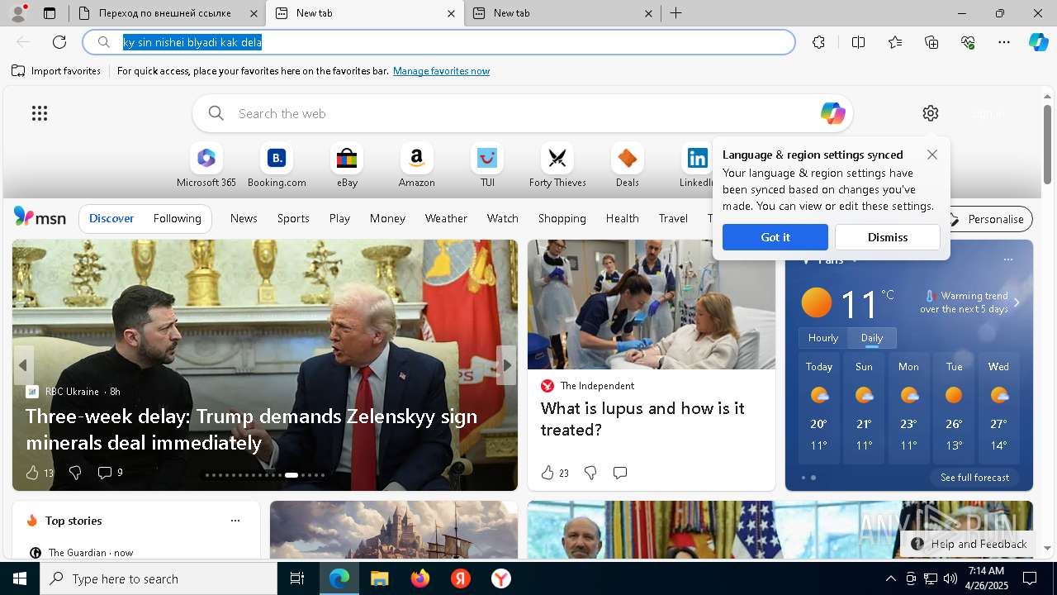Open the Windows Start menu

20,578
